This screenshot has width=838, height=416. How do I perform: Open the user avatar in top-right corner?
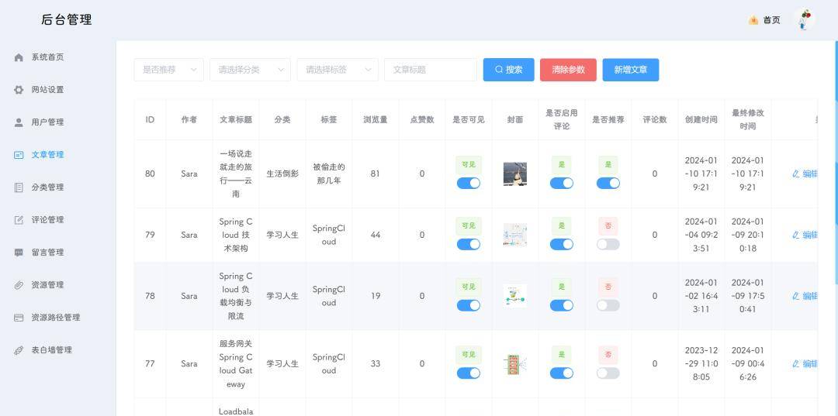pos(805,20)
